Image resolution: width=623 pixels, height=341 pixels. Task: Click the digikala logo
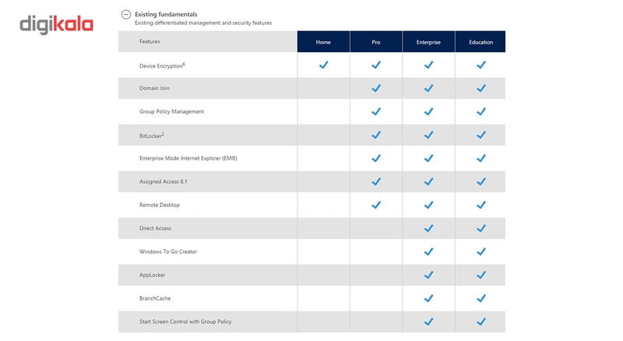tap(56, 25)
